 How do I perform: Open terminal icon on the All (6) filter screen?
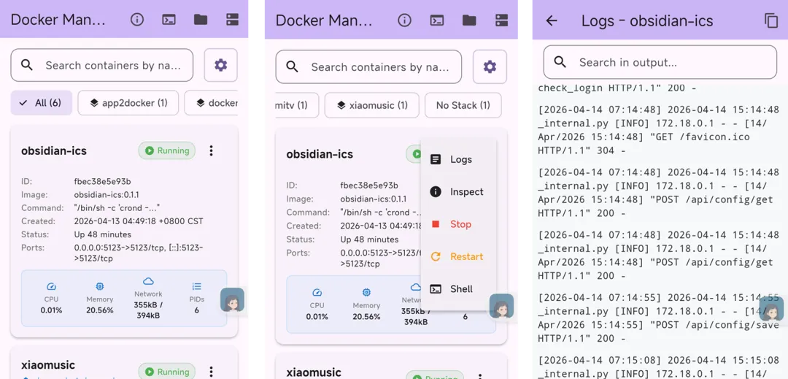point(169,20)
